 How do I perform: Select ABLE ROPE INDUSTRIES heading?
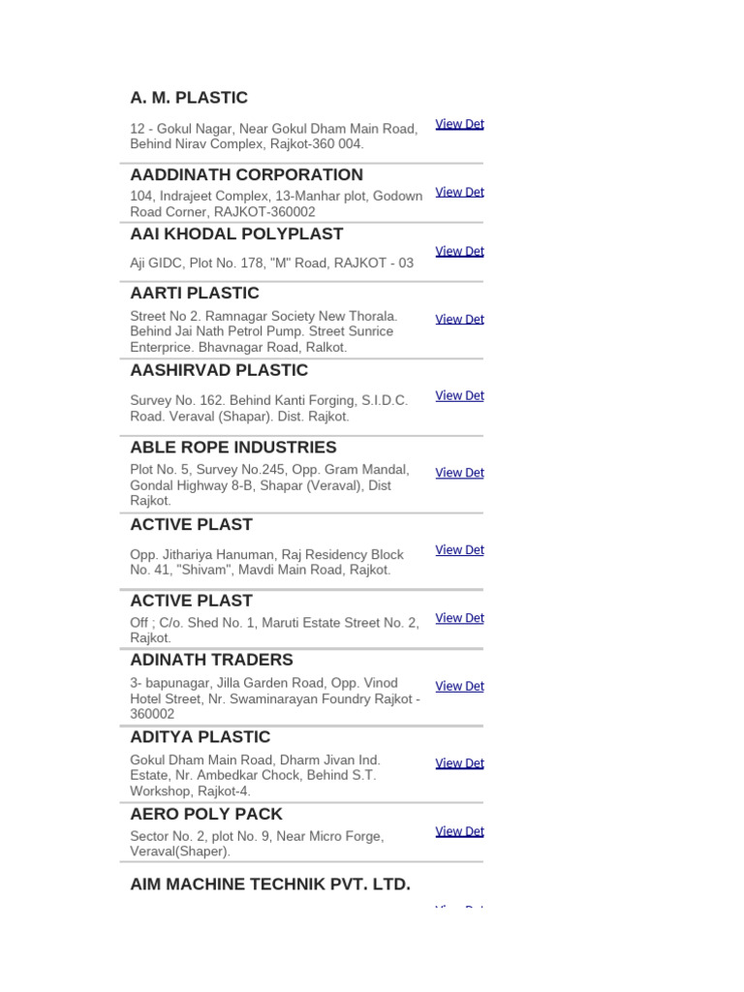[233, 448]
